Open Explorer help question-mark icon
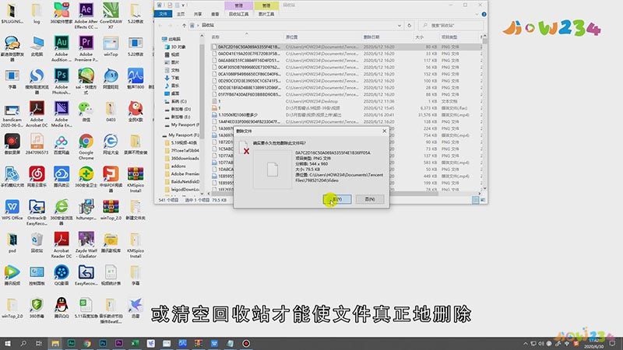 [x=484, y=14]
